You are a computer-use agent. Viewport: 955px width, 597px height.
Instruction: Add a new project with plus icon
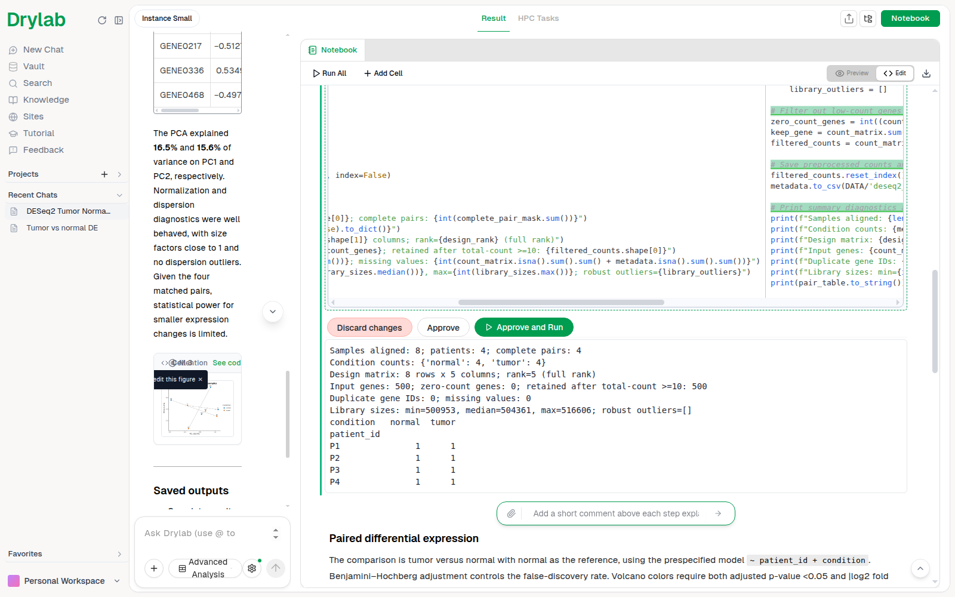[104, 174]
